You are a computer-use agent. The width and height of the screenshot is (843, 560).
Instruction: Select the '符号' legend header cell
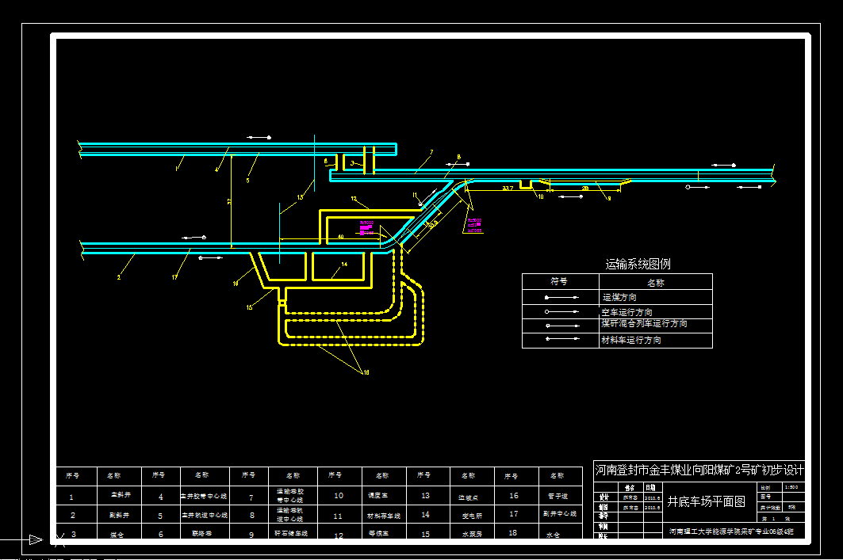point(560,281)
